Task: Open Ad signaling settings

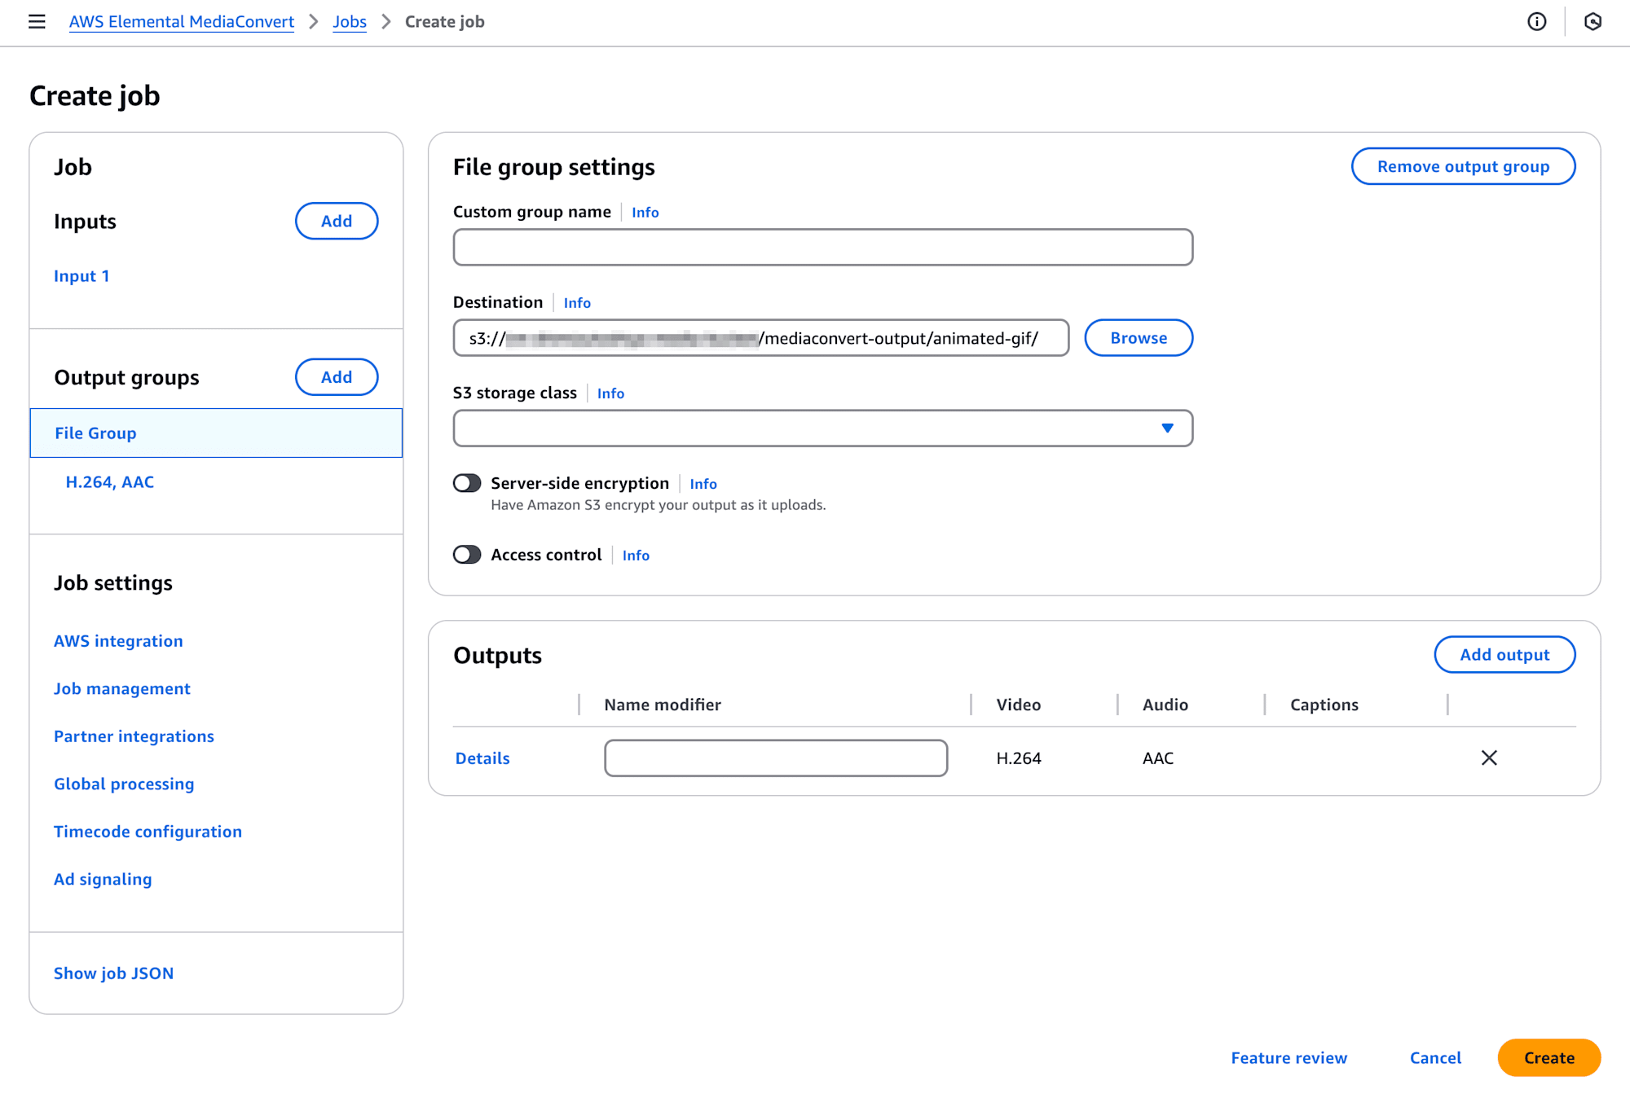Action: 103,879
